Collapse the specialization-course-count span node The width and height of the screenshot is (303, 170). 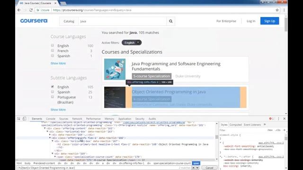(55, 157)
